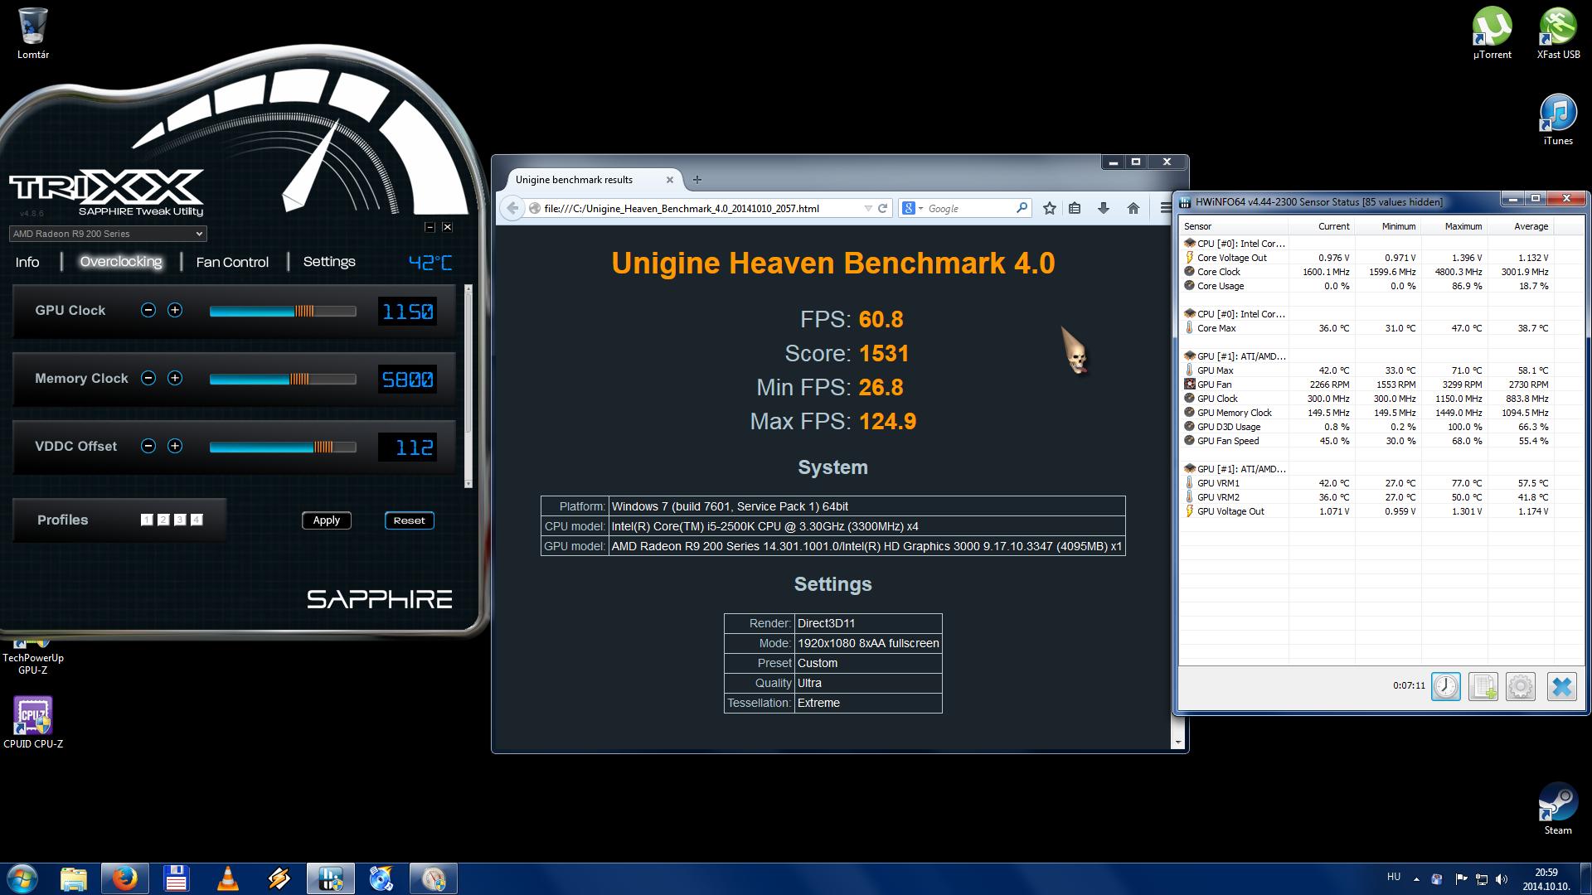This screenshot has width=1592, height=895.
Task: Increase GPU Clock with the plus icon
Action: click(x=175, y=310)
